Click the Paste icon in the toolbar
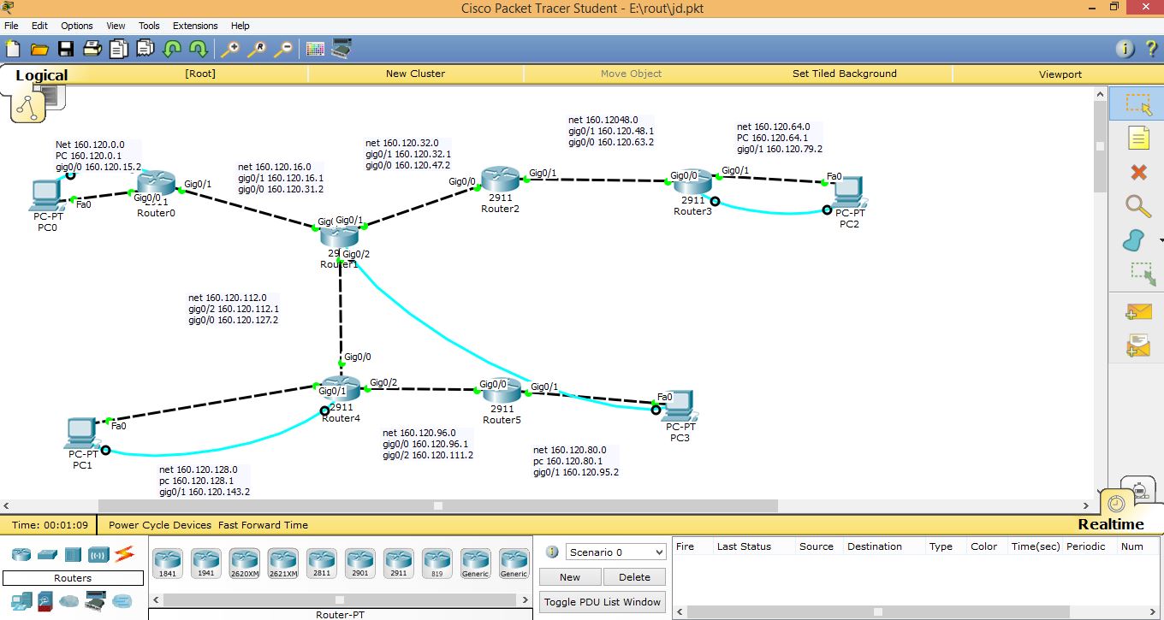The height and width of the screenshot is (620, 1164). [x=145, y=49]
